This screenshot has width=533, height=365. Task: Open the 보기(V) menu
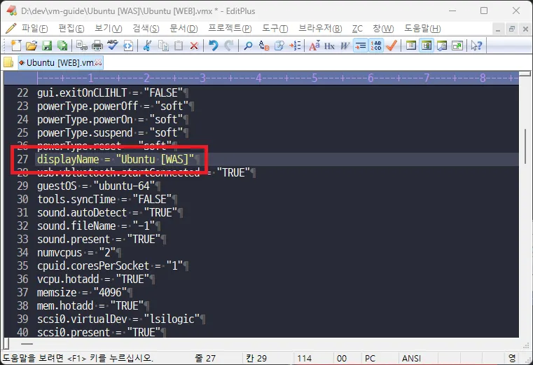108,28
